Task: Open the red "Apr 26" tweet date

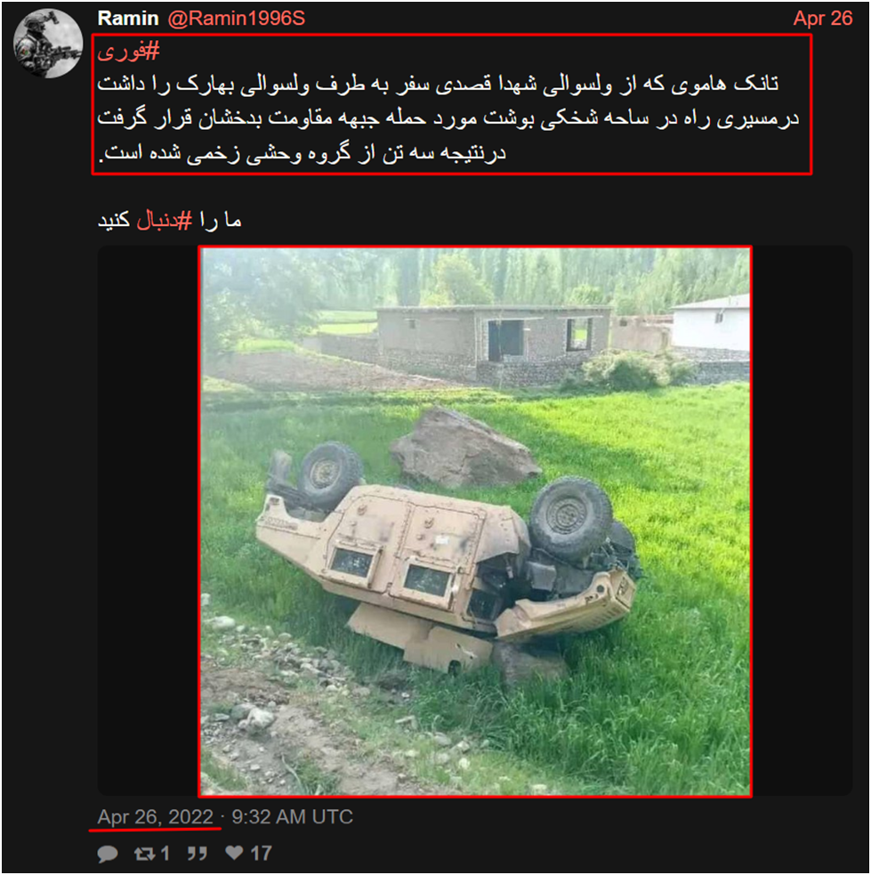Action: pos(822,19)
